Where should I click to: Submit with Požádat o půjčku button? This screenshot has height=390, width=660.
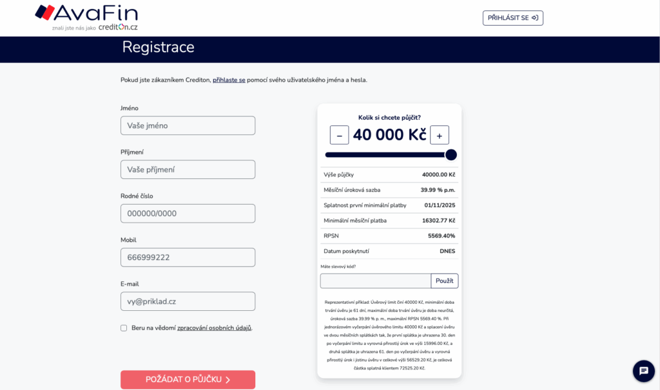click(188, 380)
